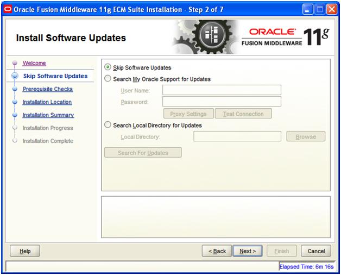The image size is (341, 275).
Task: Click the Prerequisite Checks step bullet icon
Action: coord(15,89)
